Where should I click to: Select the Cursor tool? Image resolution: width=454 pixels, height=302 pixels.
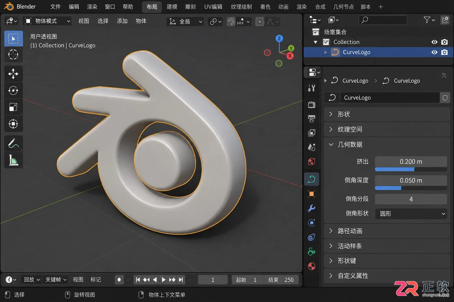(13, 54)
